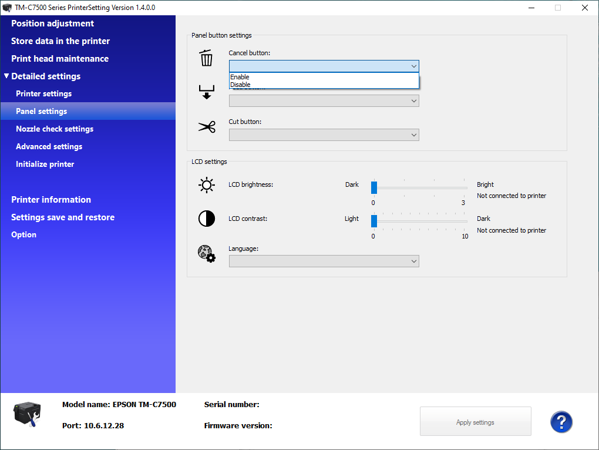Open help via the blue question mark
This screenshot has width=599, height=450.
[x=561, y=421]
